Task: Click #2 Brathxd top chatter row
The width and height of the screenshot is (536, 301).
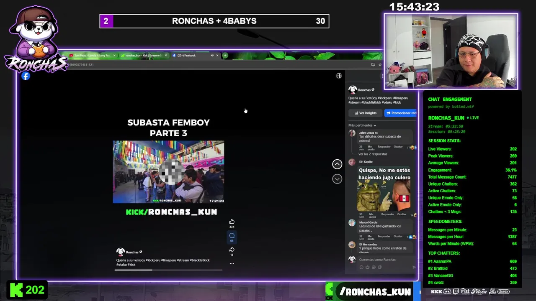Action: pyautogui.click(x=472, y=268)
